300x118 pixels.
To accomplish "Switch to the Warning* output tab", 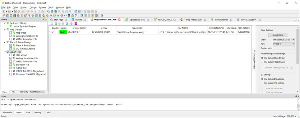I will tap(38, 112).
